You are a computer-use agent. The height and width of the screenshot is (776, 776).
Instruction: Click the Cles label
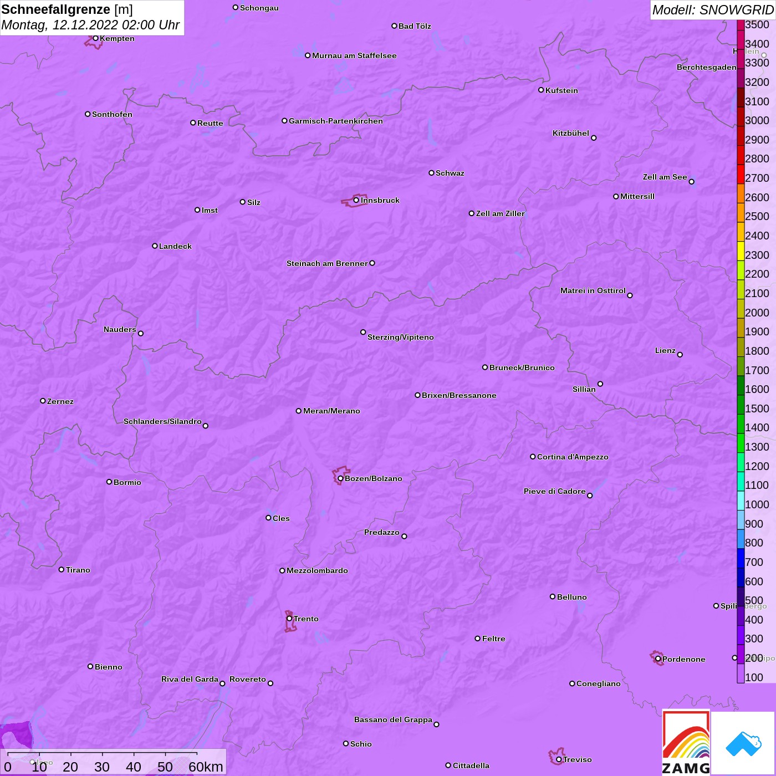pyautogui.click(x=281, y=518)
